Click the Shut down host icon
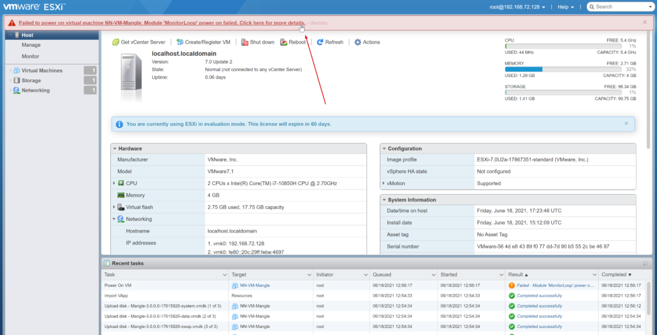 (244, 42)
